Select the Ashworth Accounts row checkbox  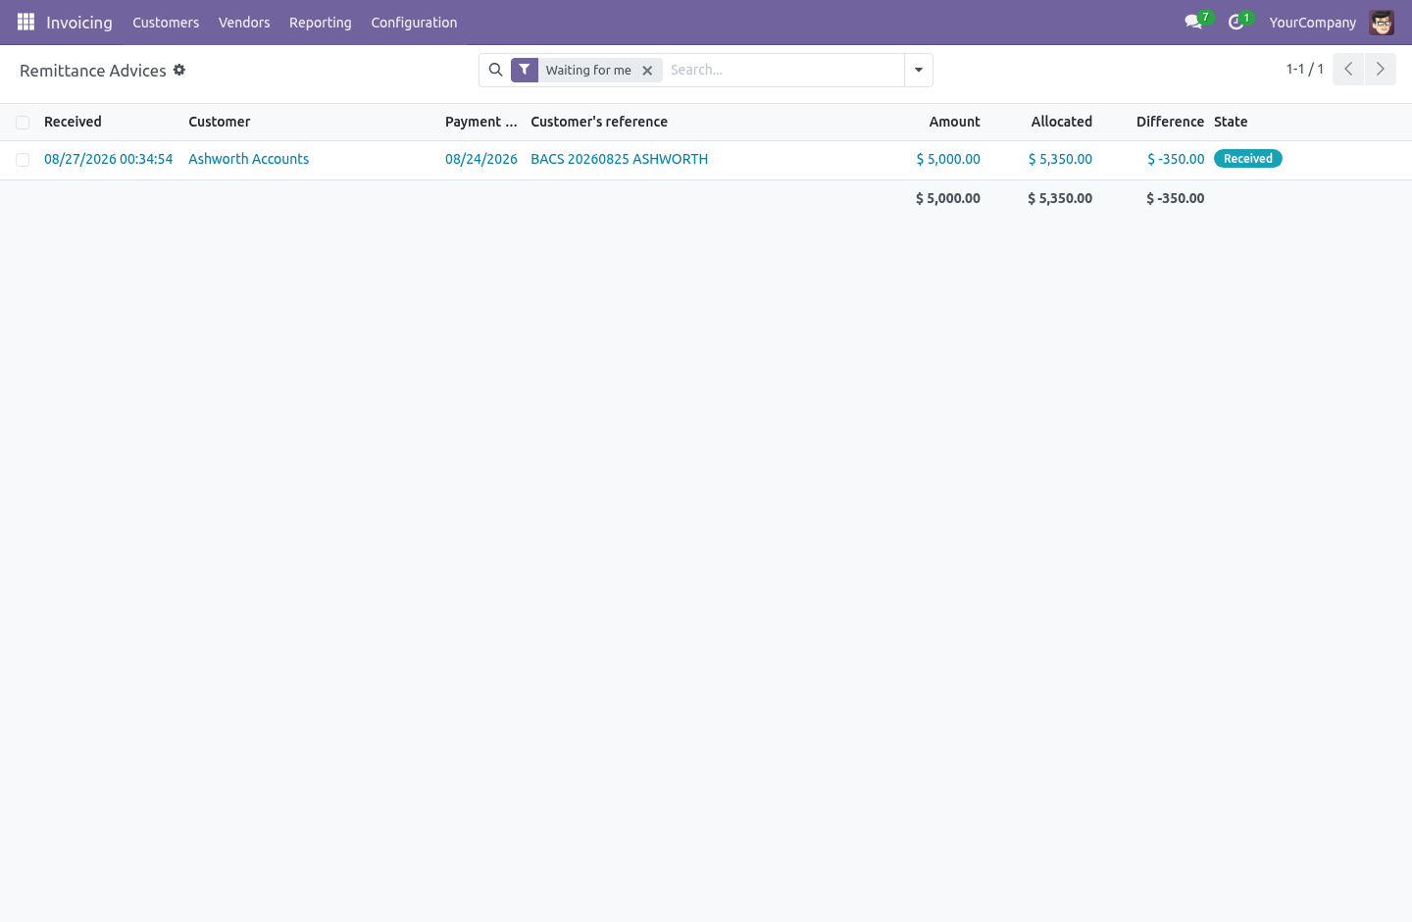23,160
